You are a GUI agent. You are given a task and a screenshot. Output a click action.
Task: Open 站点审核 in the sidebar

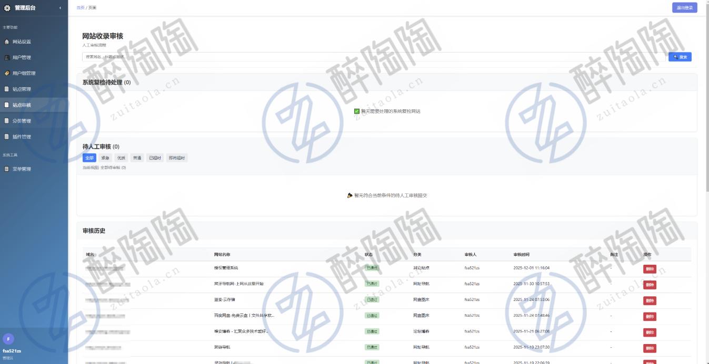tap(22, 105)
